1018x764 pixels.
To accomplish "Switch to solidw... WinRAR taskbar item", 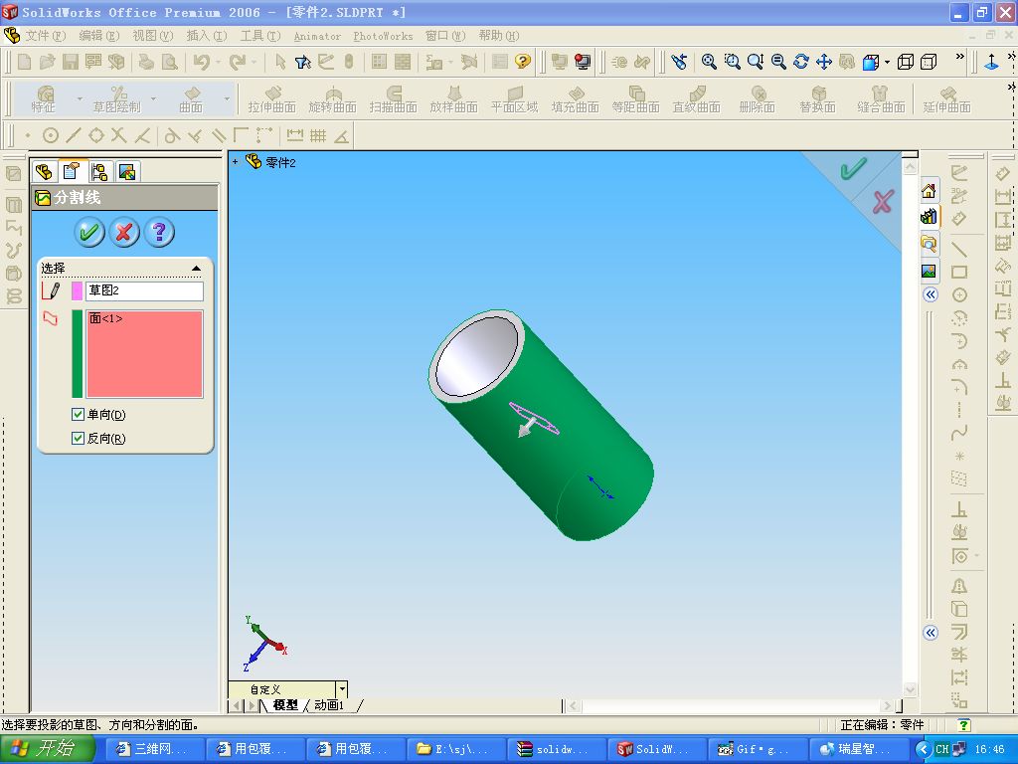I will [557, 749].
